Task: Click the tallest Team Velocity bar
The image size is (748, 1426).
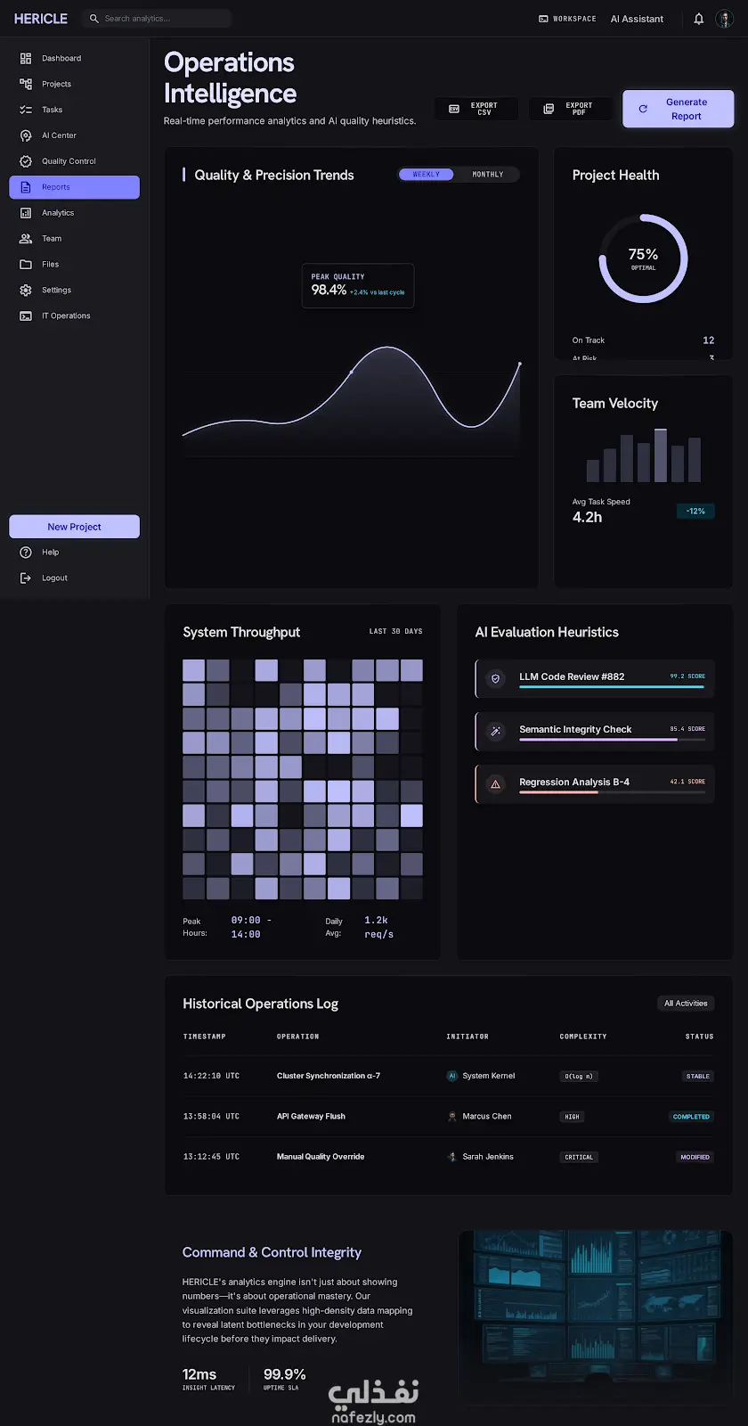Action: 661,455
